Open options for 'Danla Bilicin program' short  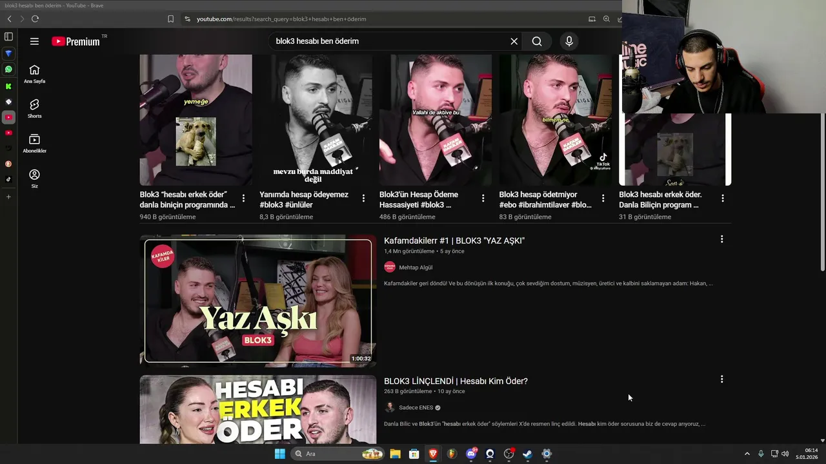(722, 198)
